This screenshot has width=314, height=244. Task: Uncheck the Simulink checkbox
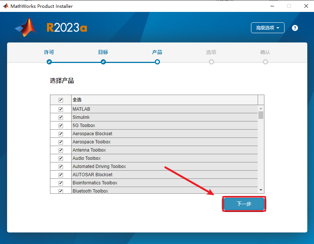[x=61, y=118]
